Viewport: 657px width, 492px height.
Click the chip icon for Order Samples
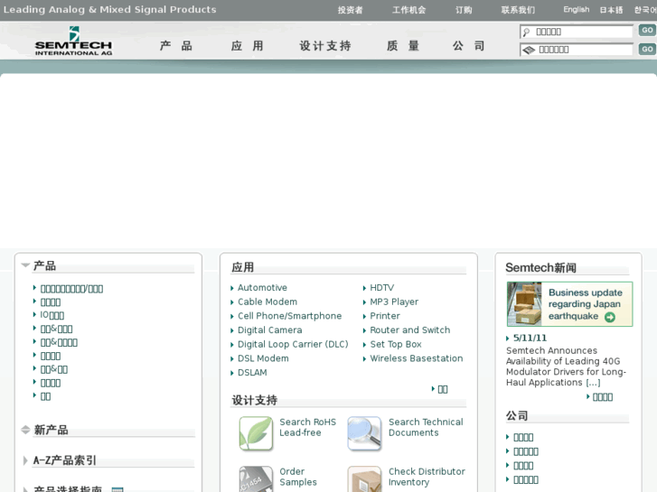(x=256, y=478)
